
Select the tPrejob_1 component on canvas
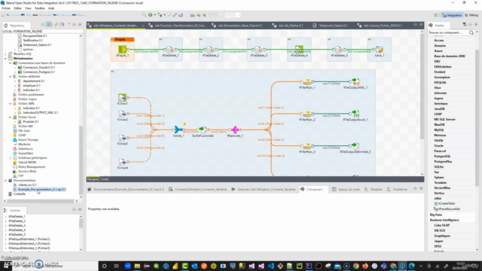(122, 50)
